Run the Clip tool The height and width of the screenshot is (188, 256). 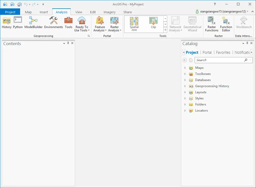pyautogui.click(x=153, y=23)
